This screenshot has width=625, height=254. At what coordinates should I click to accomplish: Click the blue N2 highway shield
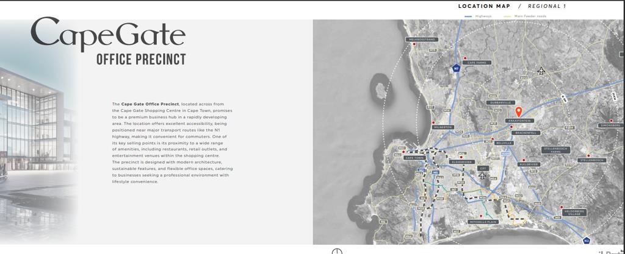click(x=587, y=241)
